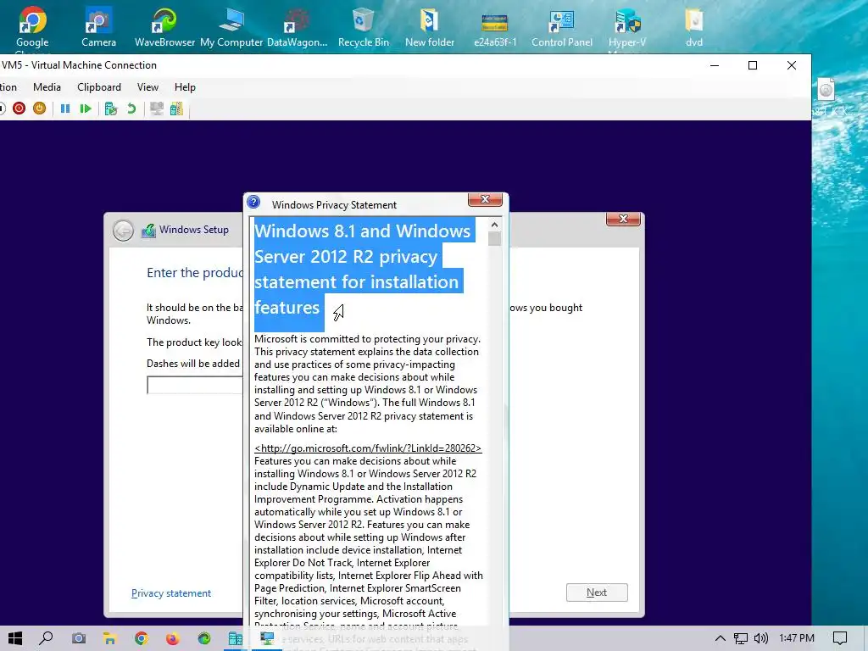Open Hyper-V Manager taskbar icon
The image size is (868, 651).
click(236, 638)
